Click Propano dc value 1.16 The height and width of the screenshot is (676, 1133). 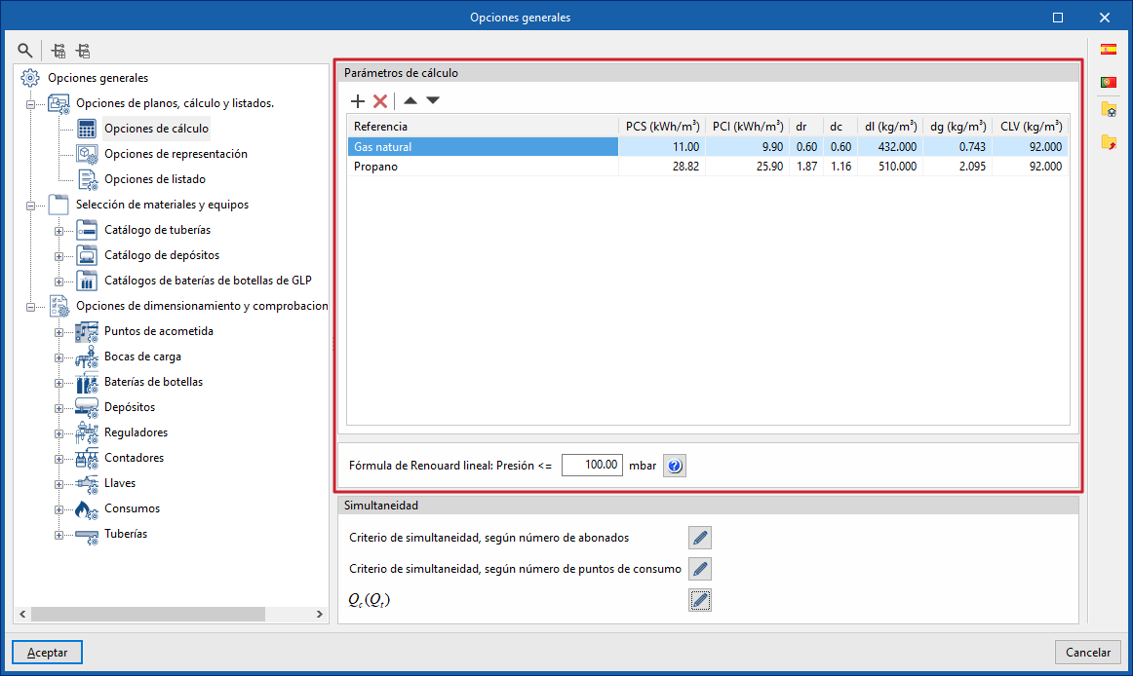click(840, 167)
